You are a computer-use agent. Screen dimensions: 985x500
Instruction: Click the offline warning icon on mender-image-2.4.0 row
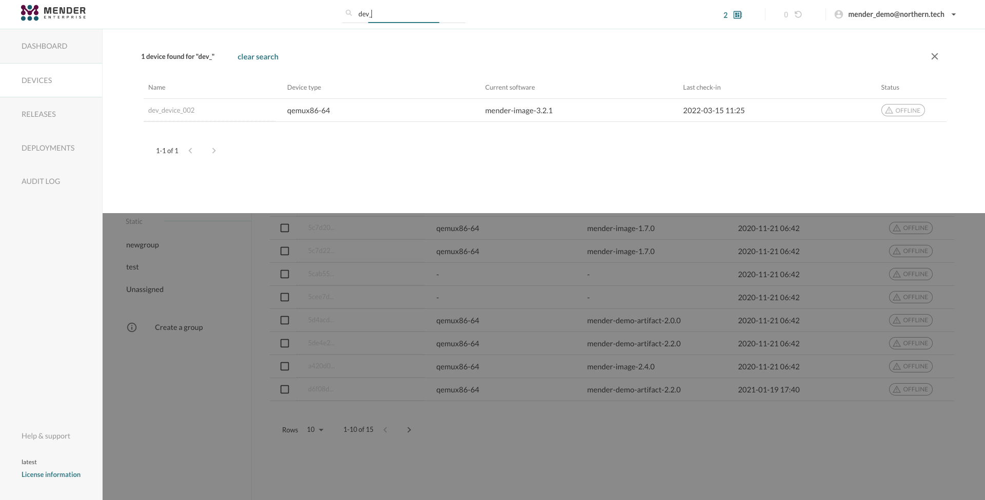896,366
